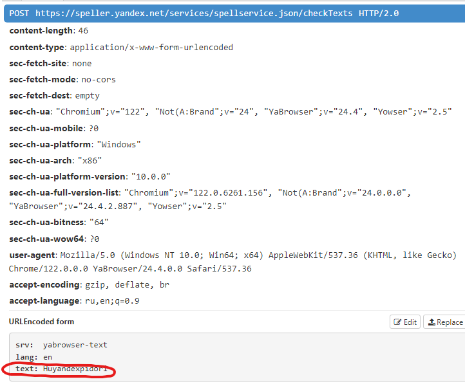Click the content-type header name

click(x=37, y=48)
